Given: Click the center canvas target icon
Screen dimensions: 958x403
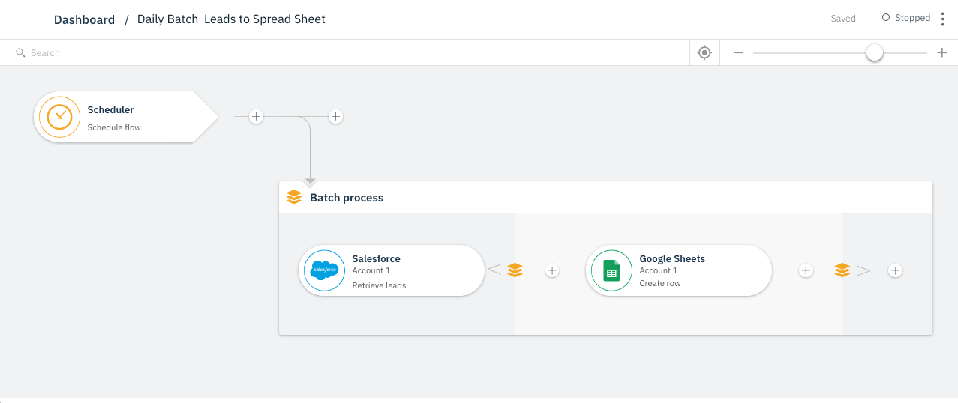Looking at the screenshot, I should click(704, 52).
